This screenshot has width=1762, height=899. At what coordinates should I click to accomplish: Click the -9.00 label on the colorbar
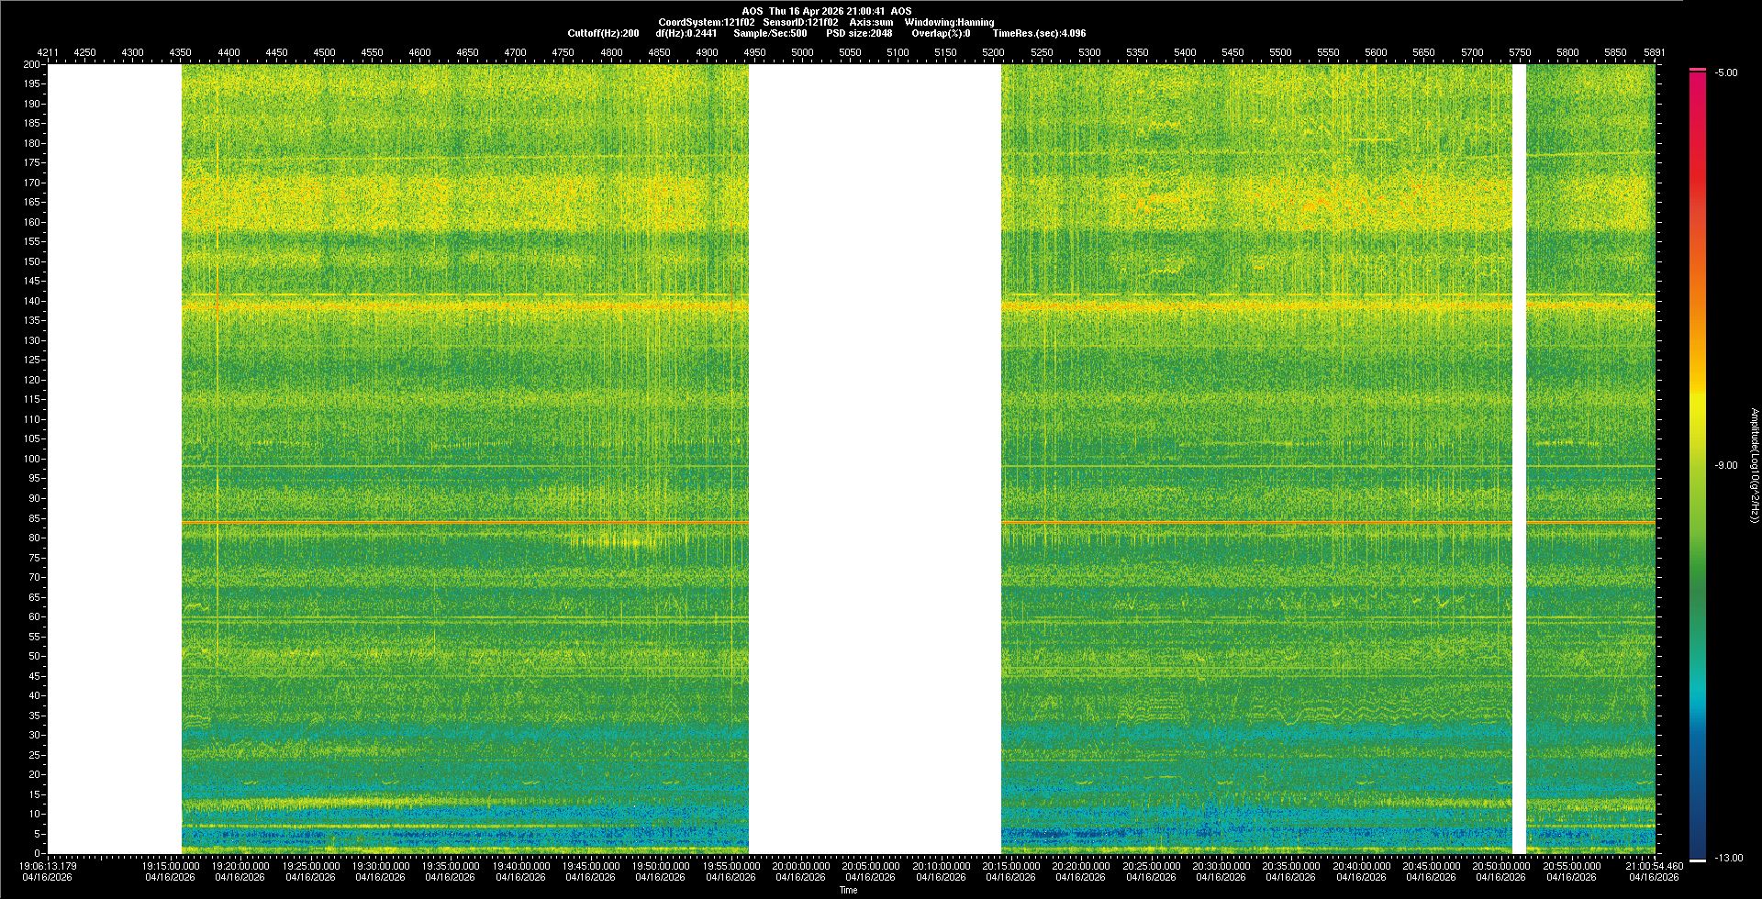click(x=1726, y=466)
